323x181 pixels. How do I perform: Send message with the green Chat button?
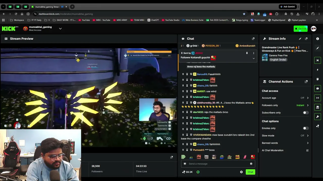250,172
